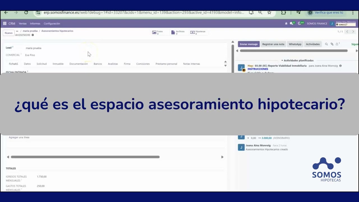Open the browser extensions puzzle icon
359x202 pixels.
point(284,13)
